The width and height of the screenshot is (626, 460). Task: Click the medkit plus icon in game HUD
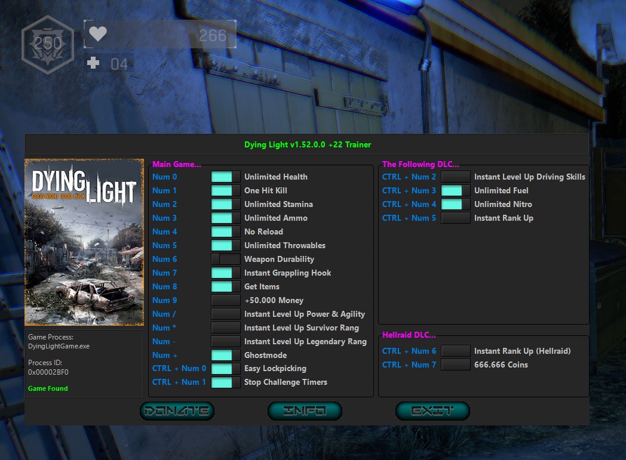93,63
